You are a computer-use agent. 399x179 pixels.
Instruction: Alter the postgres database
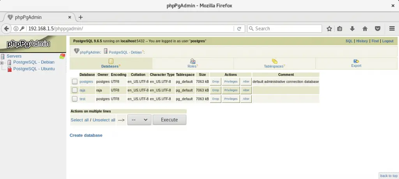[246, 82]
